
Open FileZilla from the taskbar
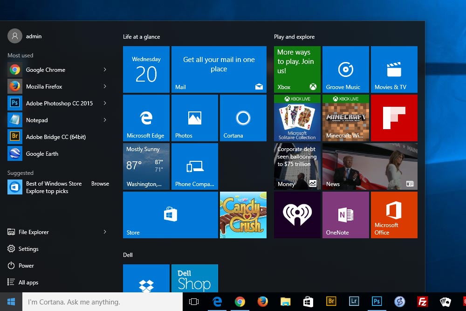[423, 302]
